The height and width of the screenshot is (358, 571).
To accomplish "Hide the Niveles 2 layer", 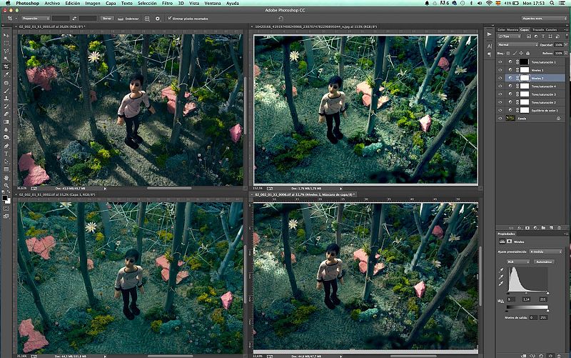I will [500, 78].
